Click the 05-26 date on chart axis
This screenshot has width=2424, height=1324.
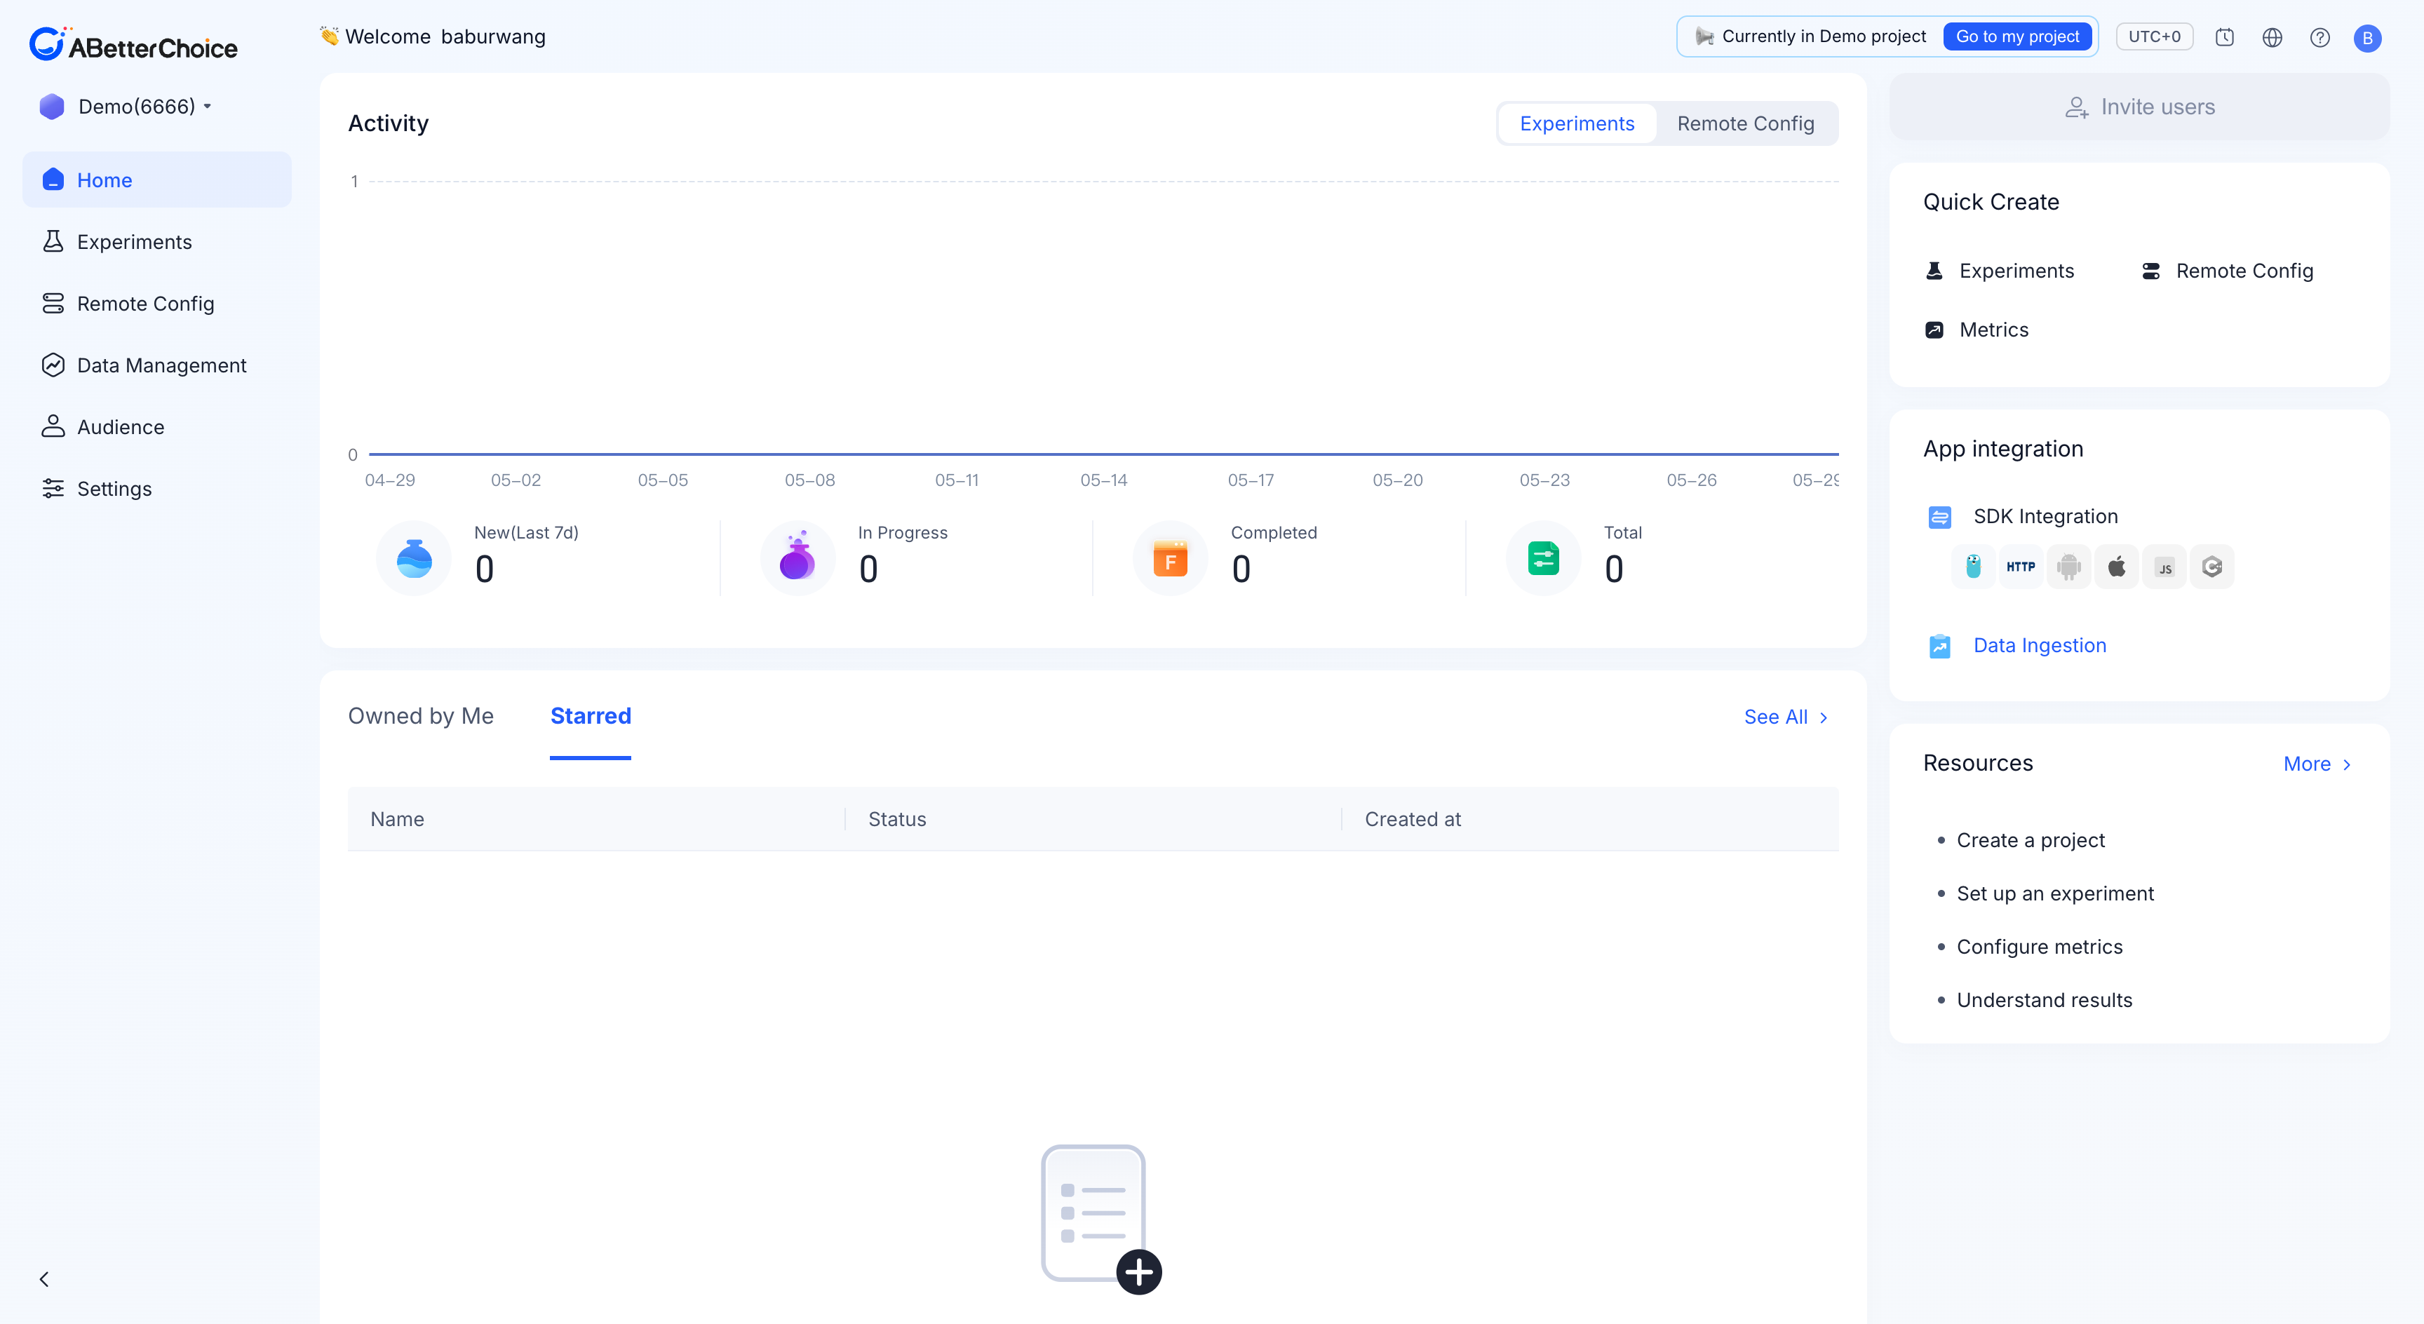1691,481
